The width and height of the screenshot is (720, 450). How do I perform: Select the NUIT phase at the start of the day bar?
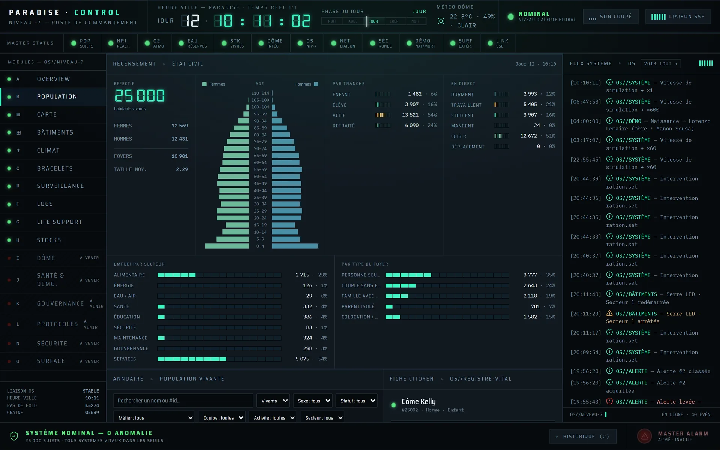[x=332, y=21]
